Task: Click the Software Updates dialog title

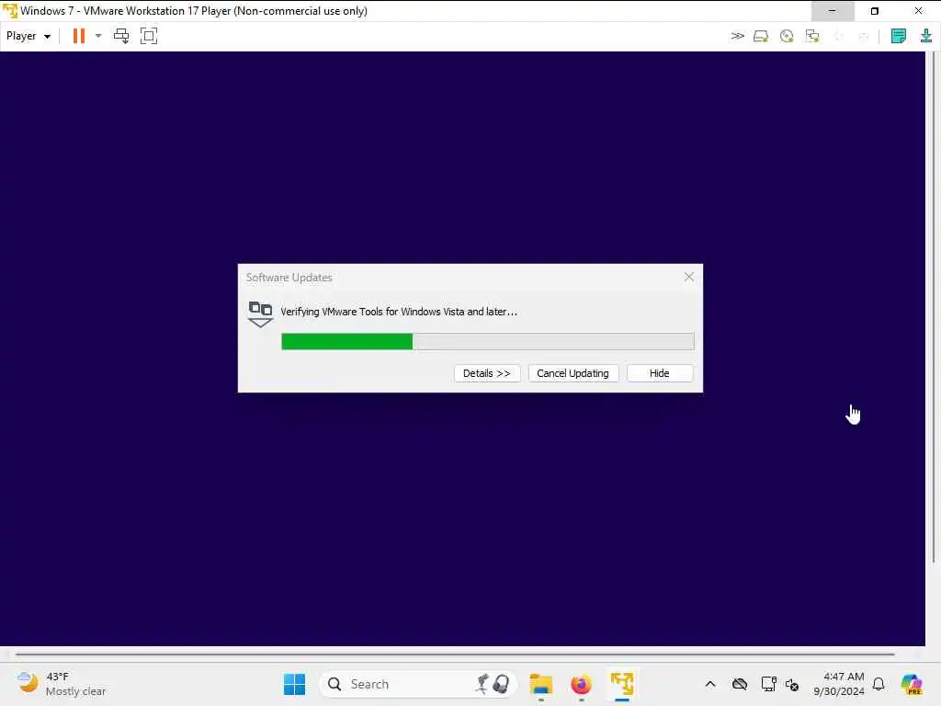Action: click(x=289, y=278)
